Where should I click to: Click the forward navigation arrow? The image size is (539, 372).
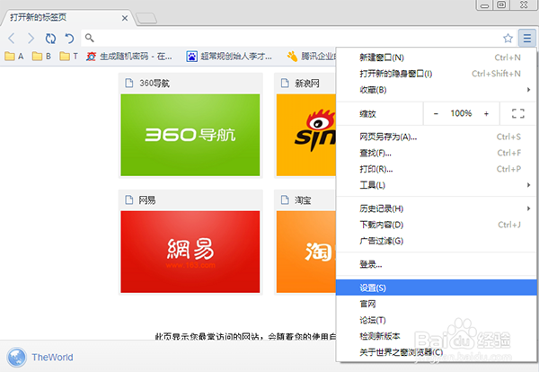pos(31,38)
